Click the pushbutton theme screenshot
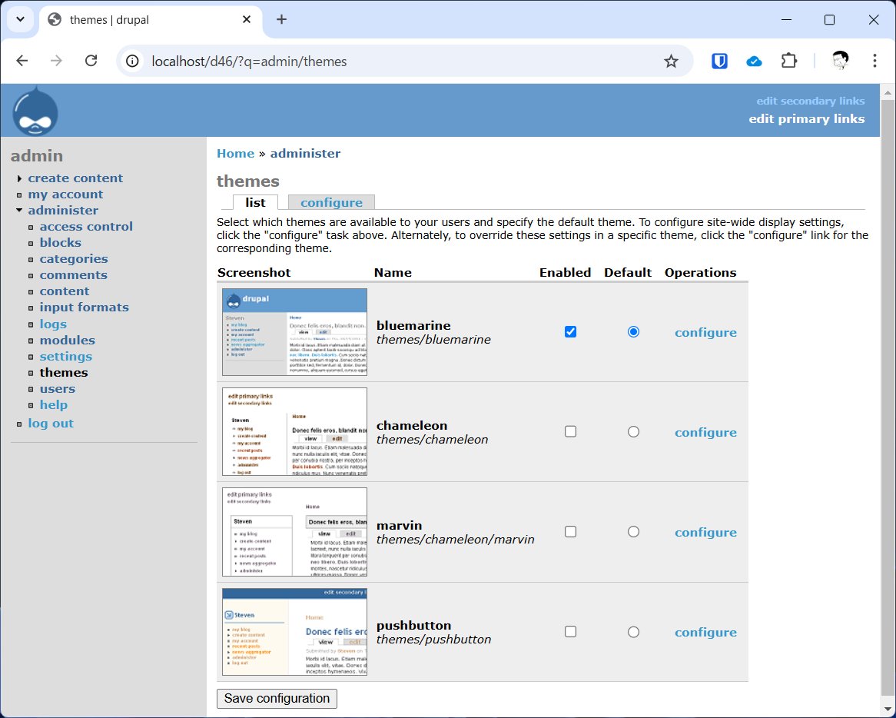This screenshot has height=718, width=896. coord(294,632)
